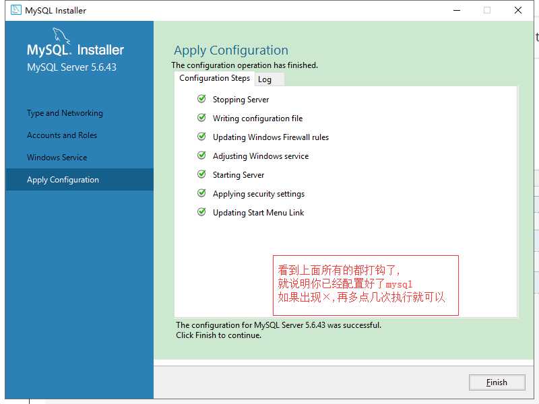The image size is (539, 404).
Task: Click the Apply Configuration page heading
Action: point(231,50)
